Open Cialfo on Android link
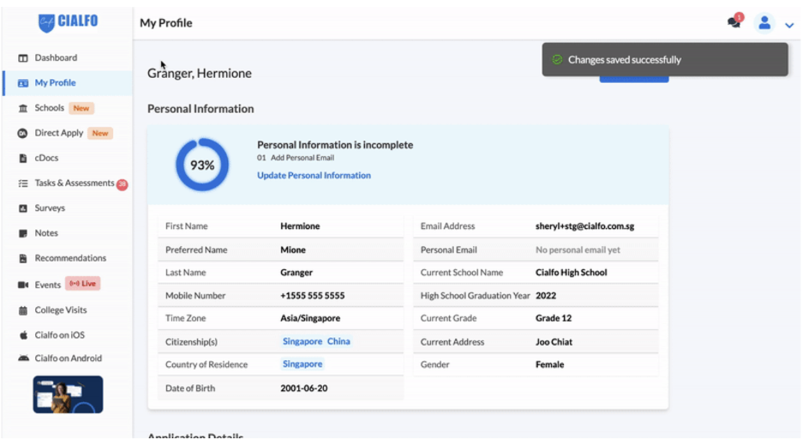Image resolution: width=802 pixels, height=439 pixels. (68, 358)
